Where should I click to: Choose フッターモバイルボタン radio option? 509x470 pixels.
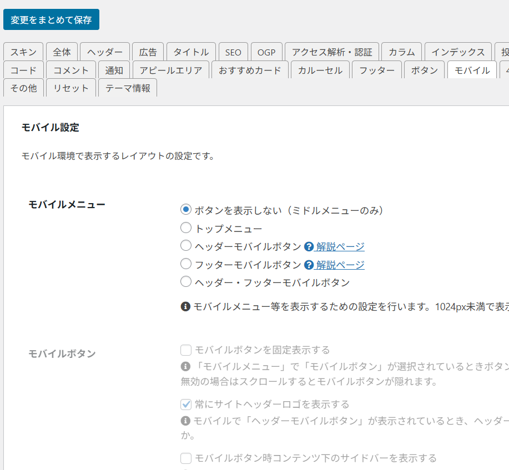tap(186, 264)
